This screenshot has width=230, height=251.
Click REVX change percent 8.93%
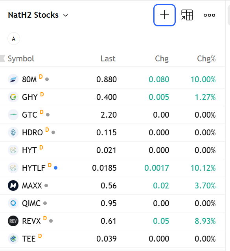(x=205, y=221)
